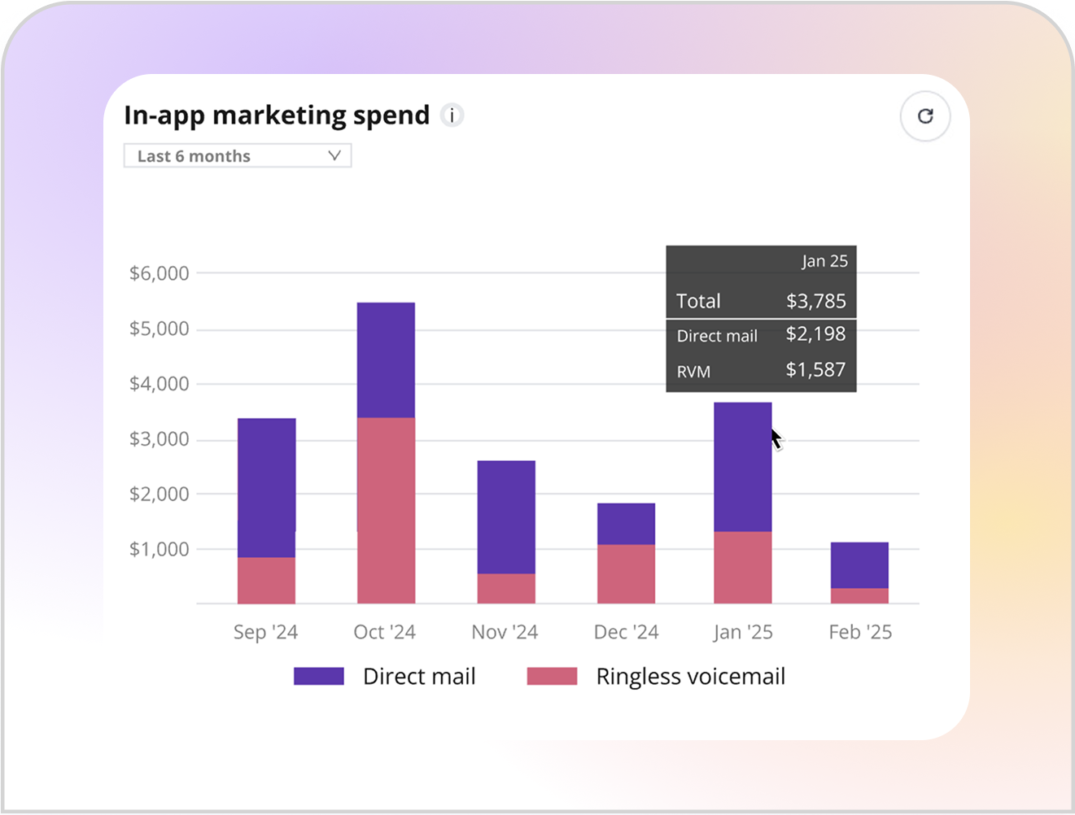Click the tooltip Direct mail $2,198 value
1075x815 pixels.
click(815, 334)
